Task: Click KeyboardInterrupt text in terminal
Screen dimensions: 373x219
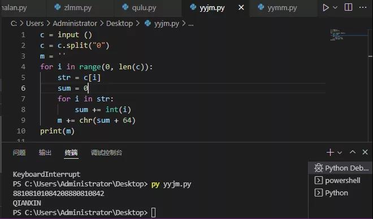Action: [46, 175]
